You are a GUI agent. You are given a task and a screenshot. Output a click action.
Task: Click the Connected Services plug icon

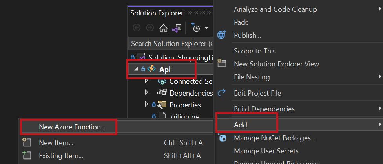tap(162, 81)
